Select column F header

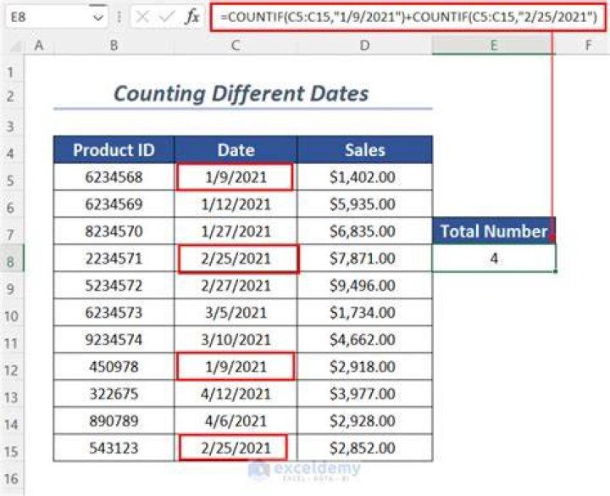[588, 46]
